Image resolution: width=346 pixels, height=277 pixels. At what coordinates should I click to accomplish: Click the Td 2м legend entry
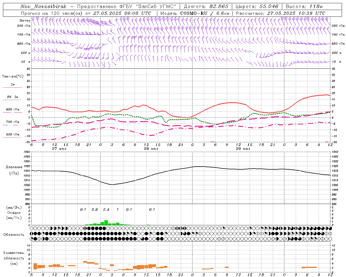[12, 97]
